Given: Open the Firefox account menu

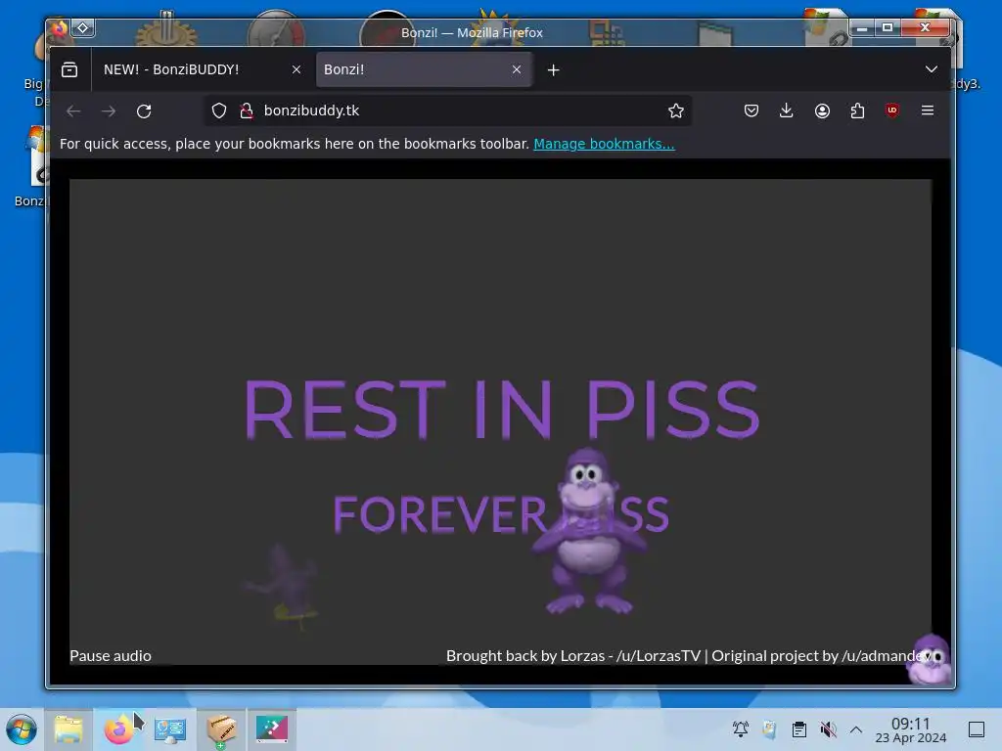Looking at the screenshot, I should tap(822, 111).
